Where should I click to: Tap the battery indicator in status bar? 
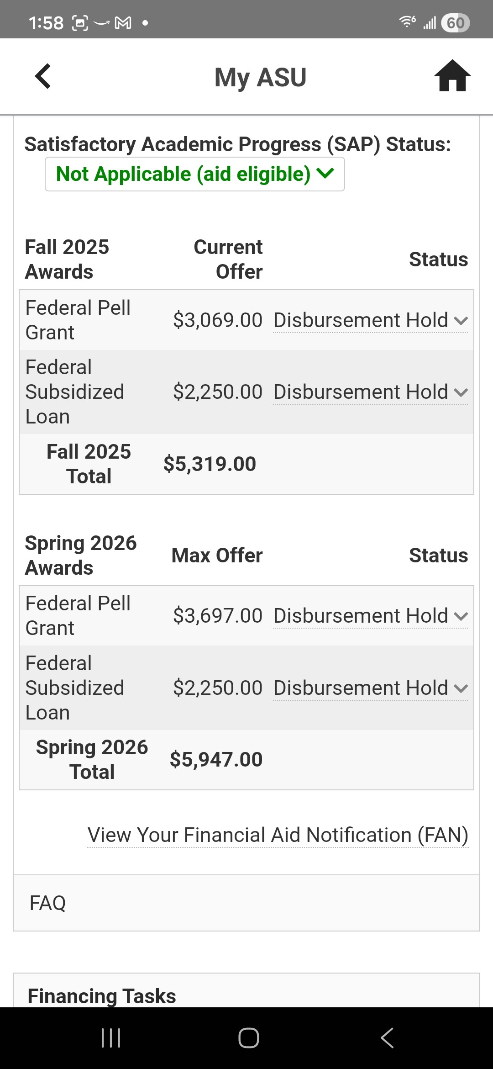point(455,23)
